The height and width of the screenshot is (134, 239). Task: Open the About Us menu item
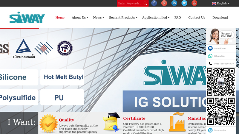point(79,18)
